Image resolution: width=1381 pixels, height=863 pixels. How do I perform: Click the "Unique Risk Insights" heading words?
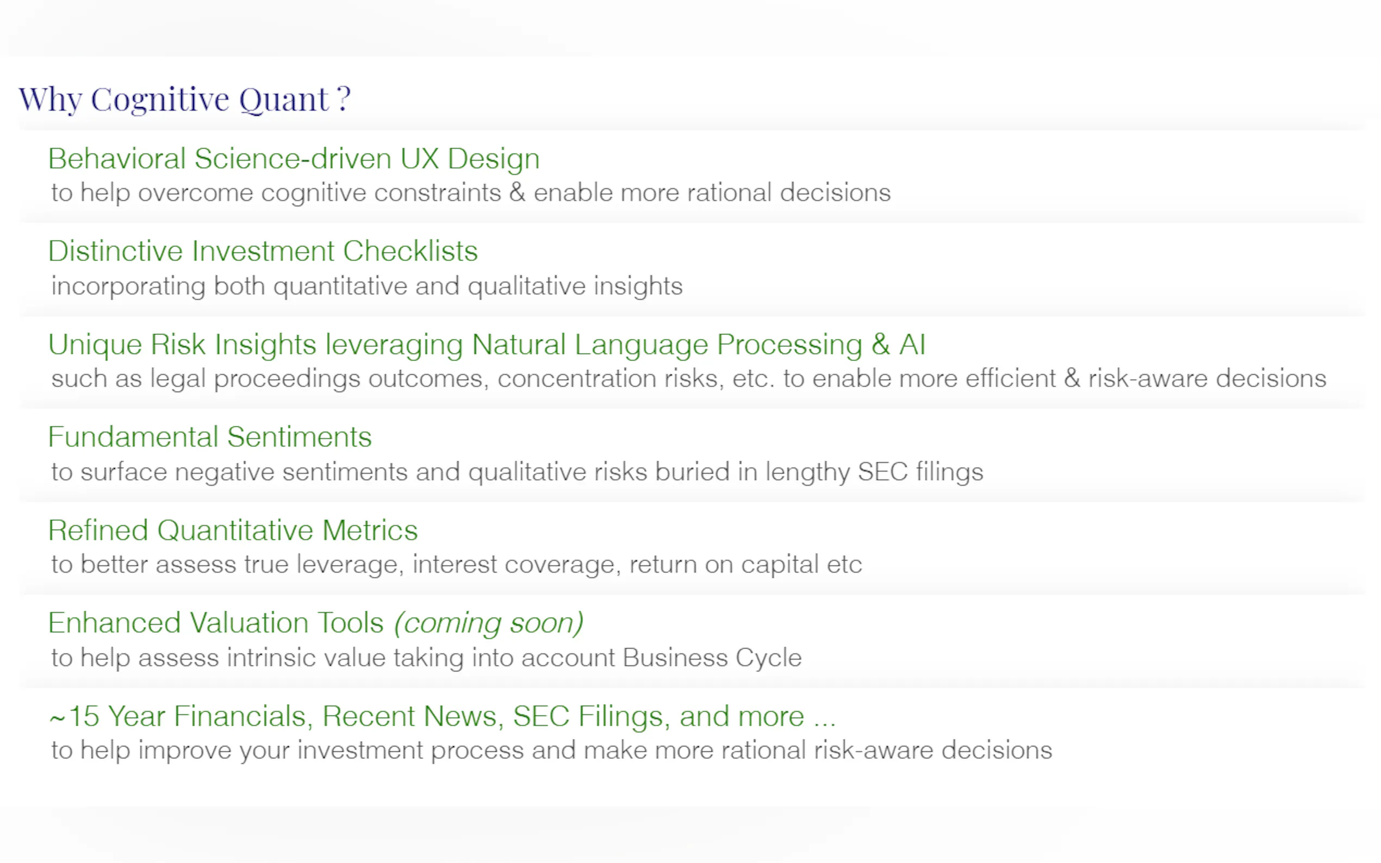point(182,345)
